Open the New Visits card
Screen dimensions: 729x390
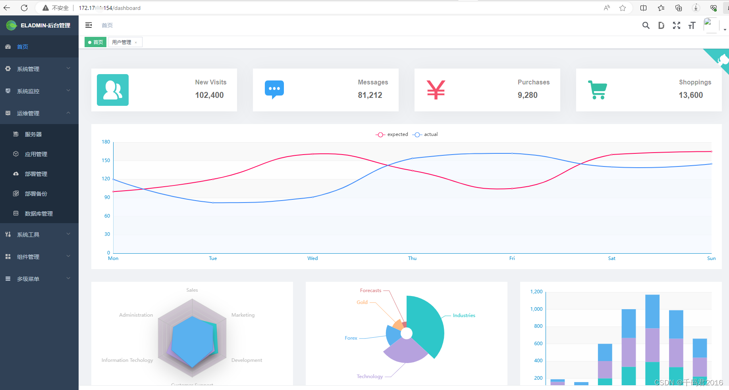coord(164,90)
